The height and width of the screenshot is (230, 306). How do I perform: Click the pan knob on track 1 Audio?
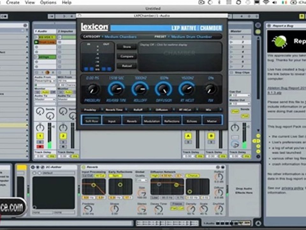tap(40, 127)
